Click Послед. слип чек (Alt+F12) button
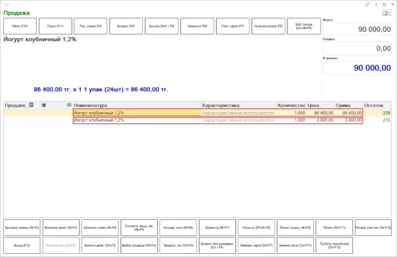This screenshot has height=257, width=397. coord(373,228)
